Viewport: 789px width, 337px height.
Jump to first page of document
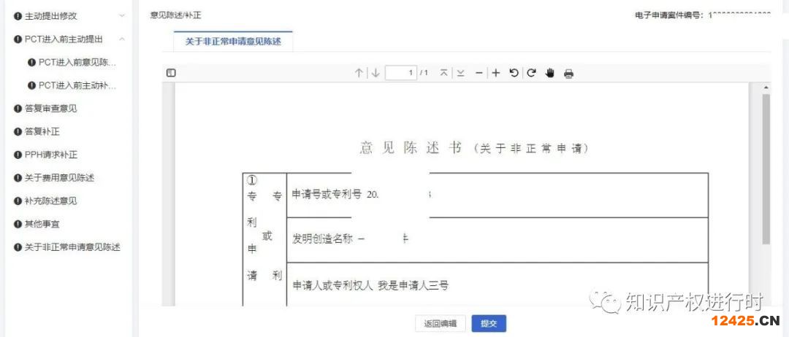coord(443,73)
